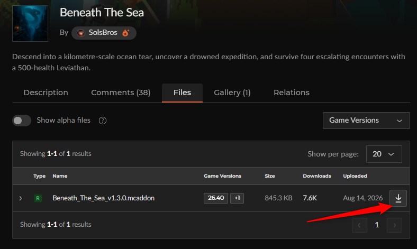
Task: Click the Name column header
Action: 60,176
